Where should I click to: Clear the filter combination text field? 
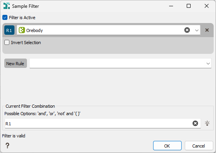point(195,123)
